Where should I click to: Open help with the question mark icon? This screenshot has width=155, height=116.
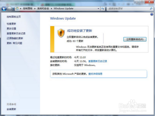152,14
